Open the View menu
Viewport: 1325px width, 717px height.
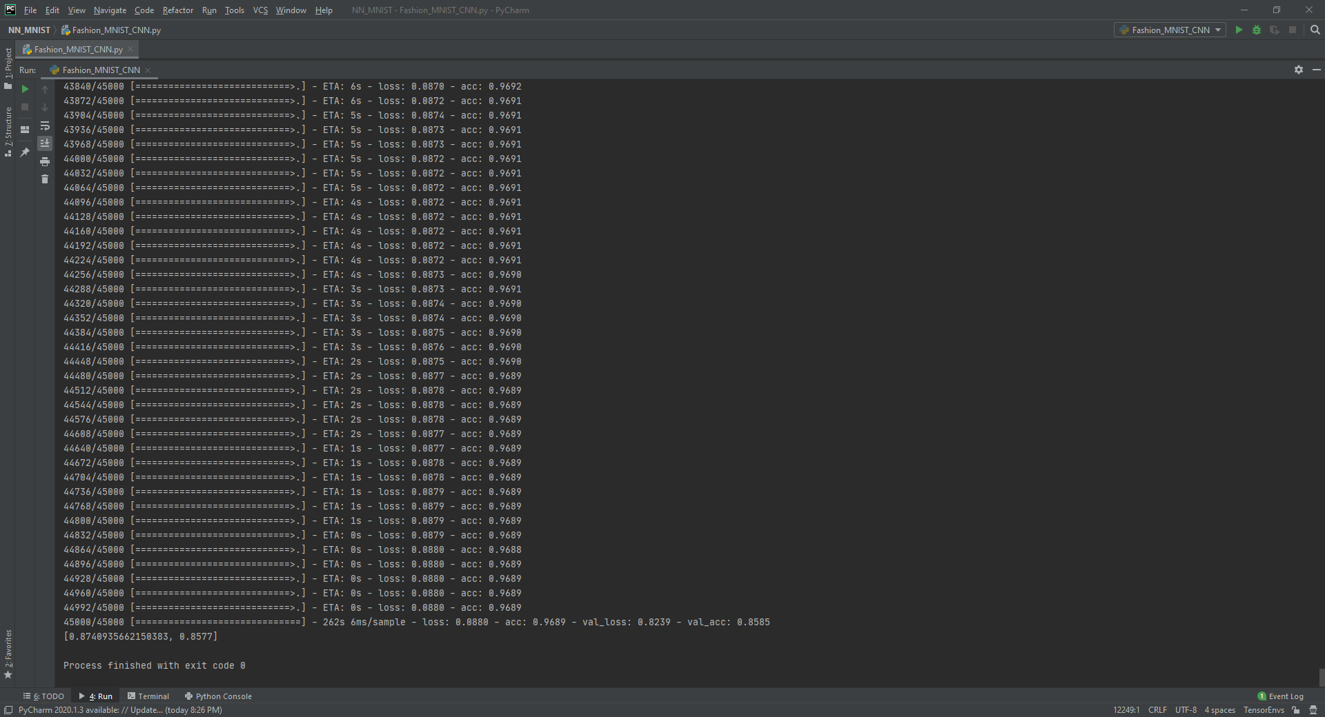(77, 10)
